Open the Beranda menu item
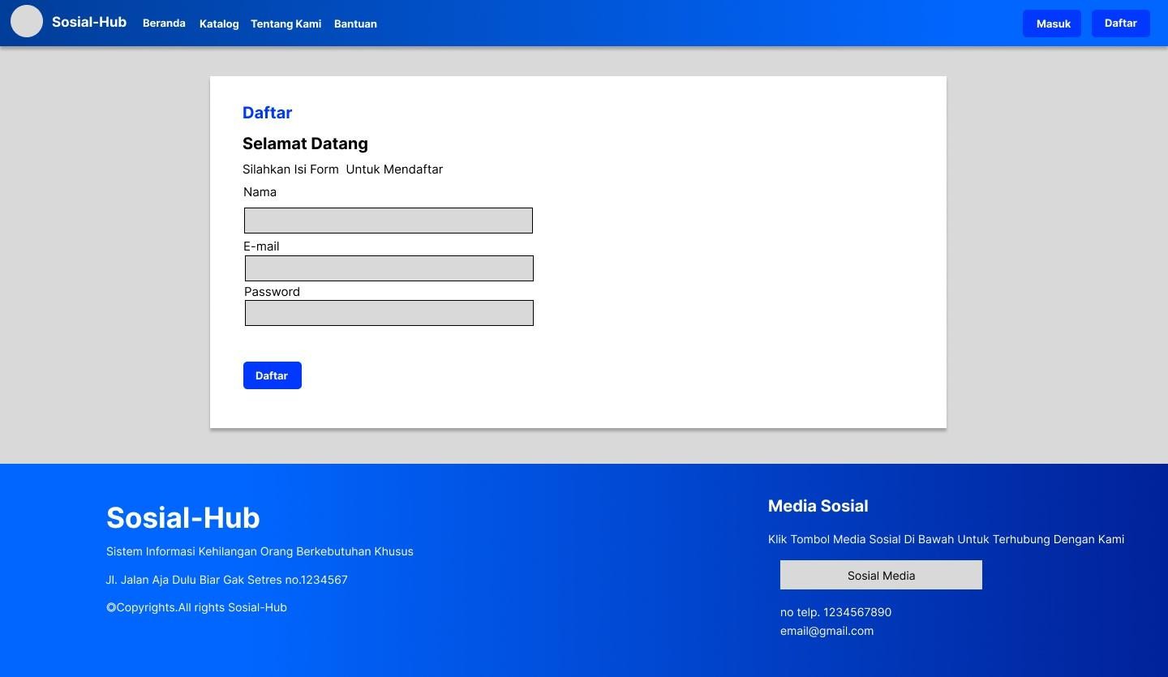The image size is (1168, 677). [x=164, y=24]
